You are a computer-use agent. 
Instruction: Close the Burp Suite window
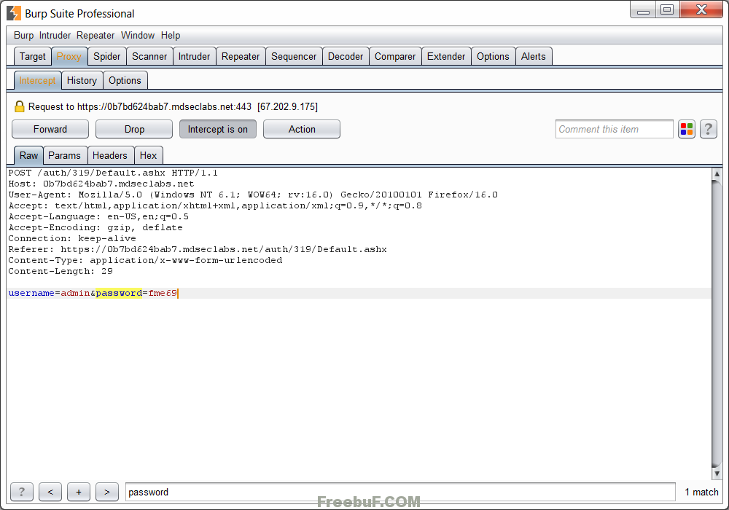coord(701,9)
